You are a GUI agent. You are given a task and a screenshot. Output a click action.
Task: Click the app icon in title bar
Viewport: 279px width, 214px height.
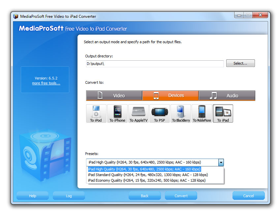pos(15,16)
